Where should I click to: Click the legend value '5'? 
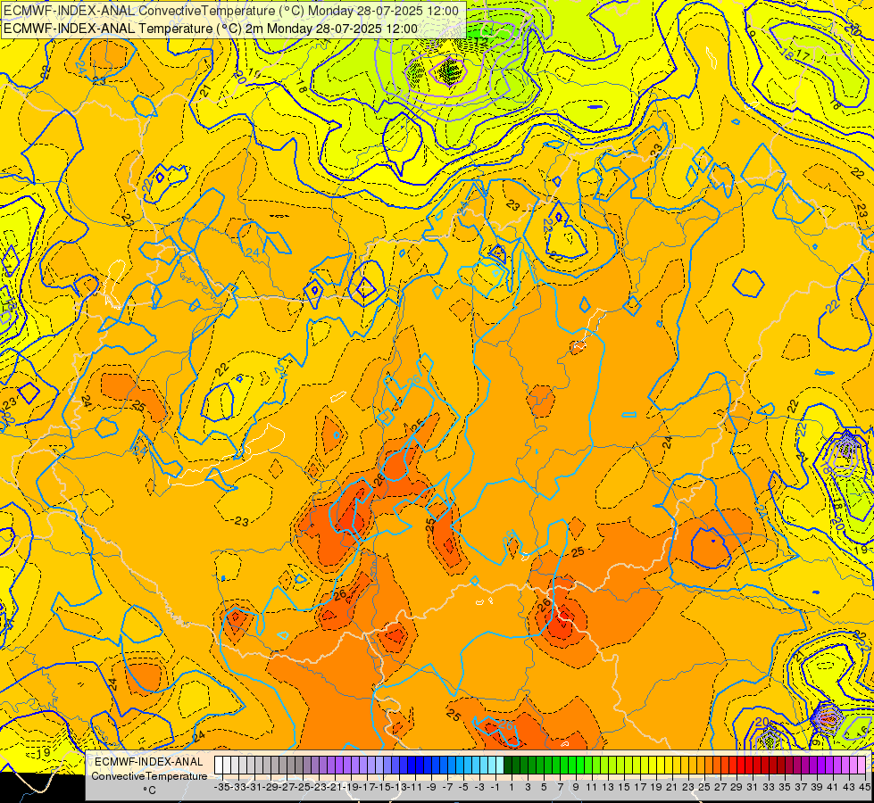point(544,787)
